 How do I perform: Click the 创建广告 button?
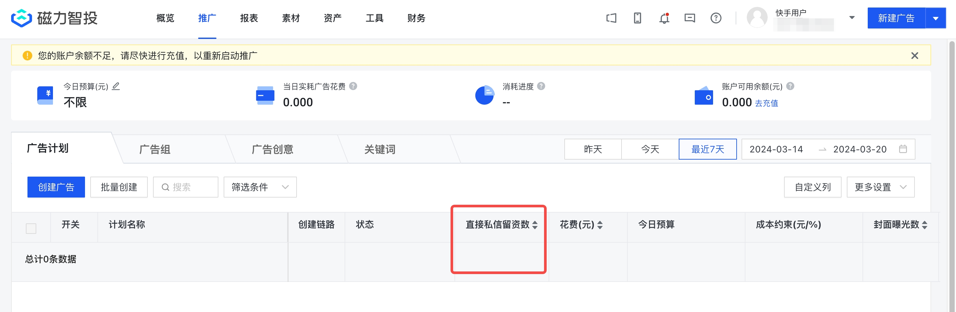pos(56,187)
